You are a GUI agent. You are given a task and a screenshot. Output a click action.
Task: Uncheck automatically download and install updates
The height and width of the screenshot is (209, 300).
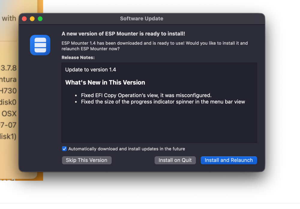click(x=64, y=149)
